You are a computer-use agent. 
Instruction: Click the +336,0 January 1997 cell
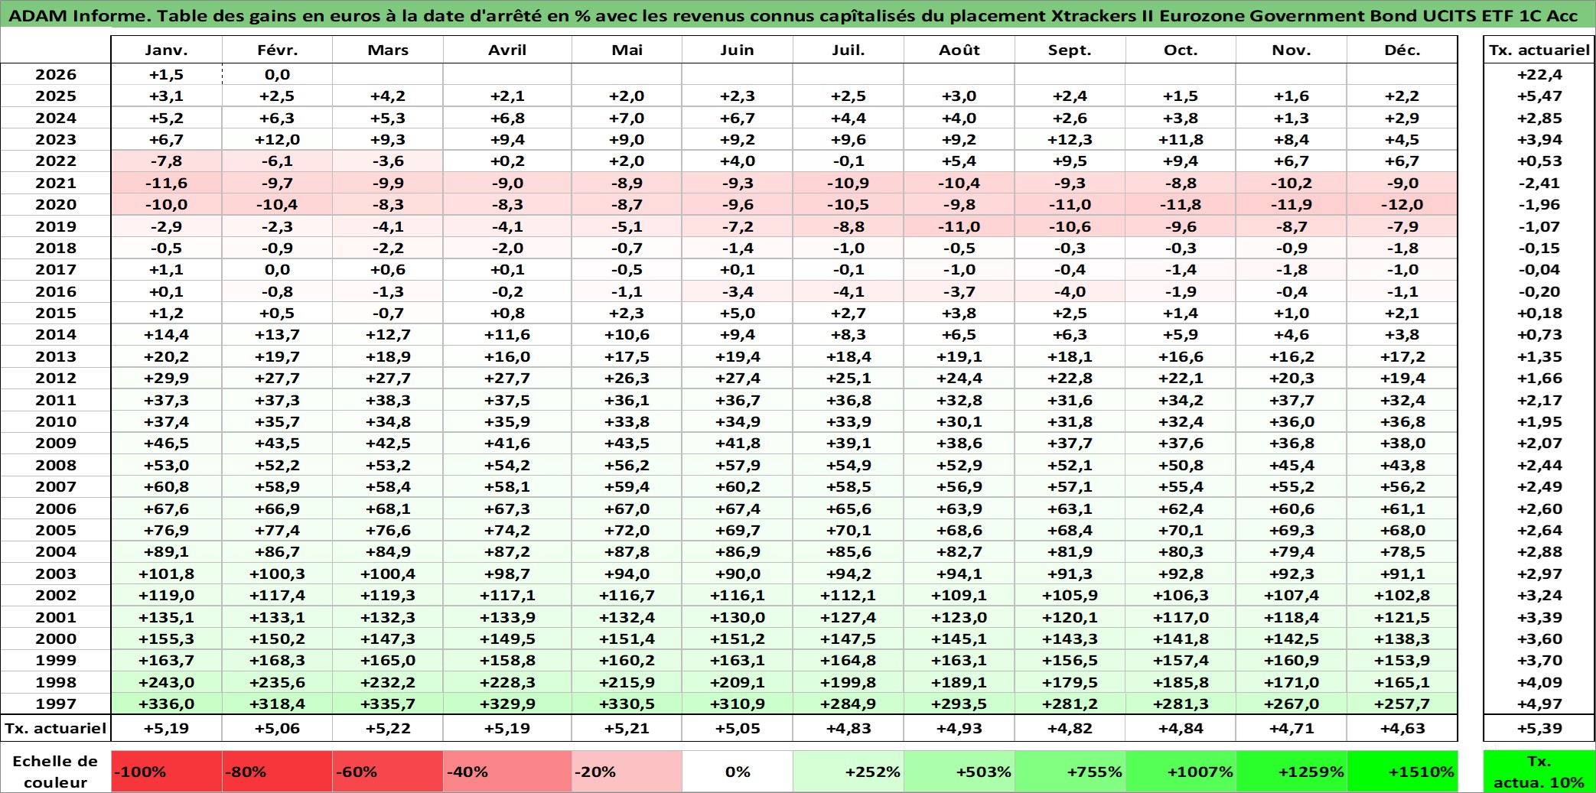point(167,704)
